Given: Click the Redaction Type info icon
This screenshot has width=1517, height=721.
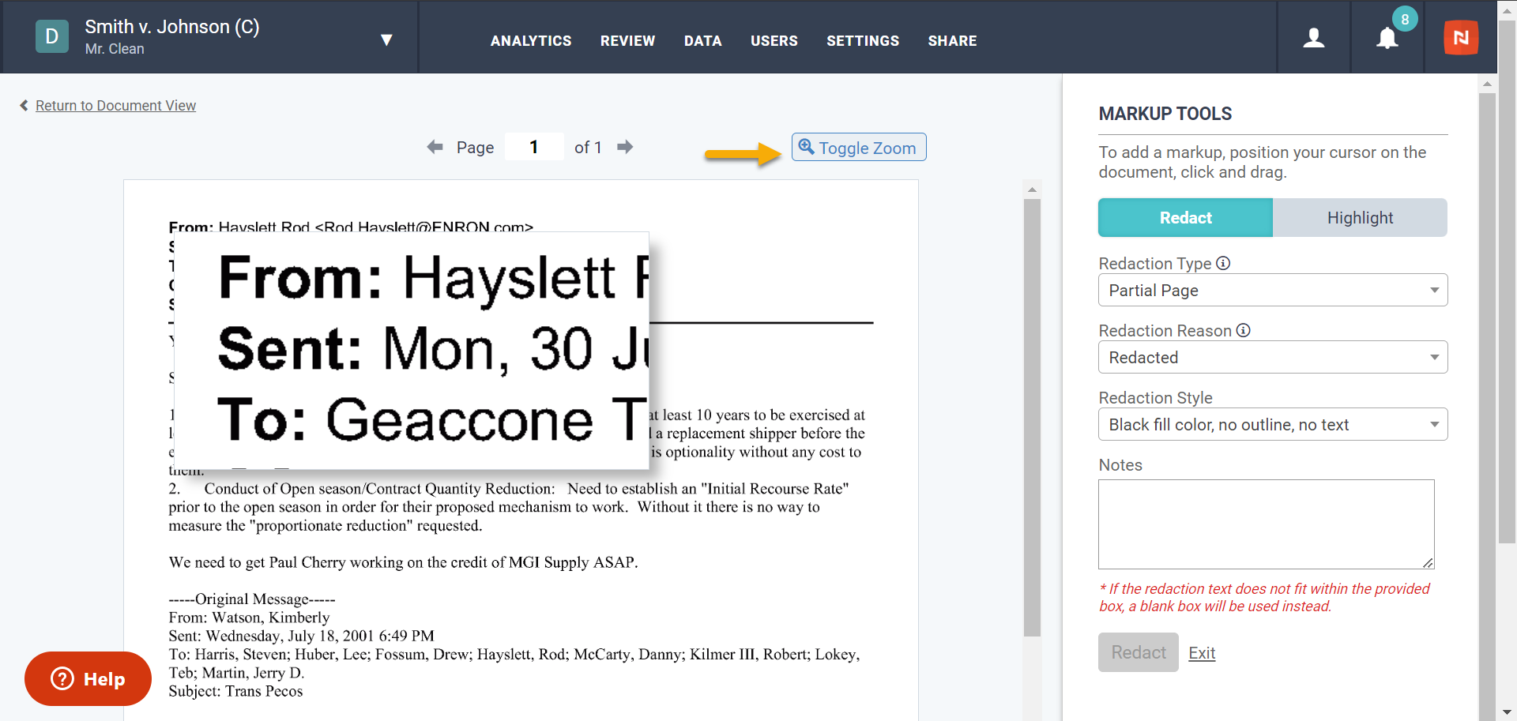Looking at the screenshot, I should pyautogui.click(x=1223, y=263).
